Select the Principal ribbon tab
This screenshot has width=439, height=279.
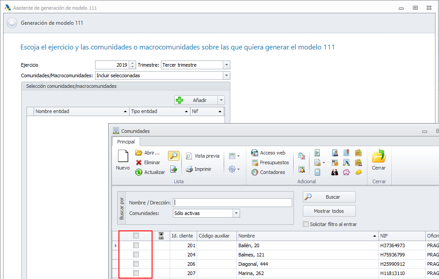point(126,142)
